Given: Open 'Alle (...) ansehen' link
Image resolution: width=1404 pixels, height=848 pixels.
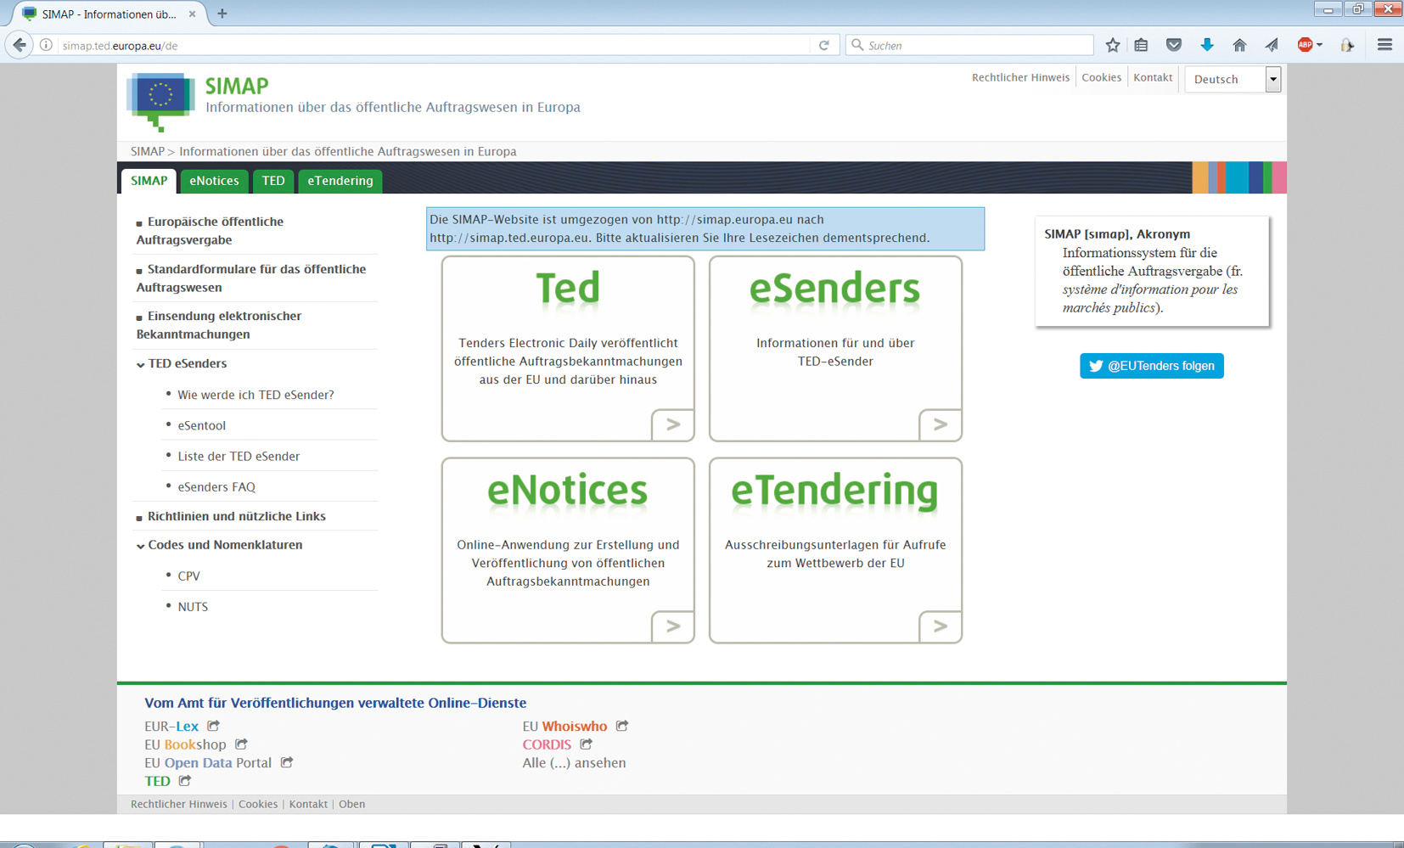Looking at the screenshot, I should pyautogui.click(x=574, y=762).
